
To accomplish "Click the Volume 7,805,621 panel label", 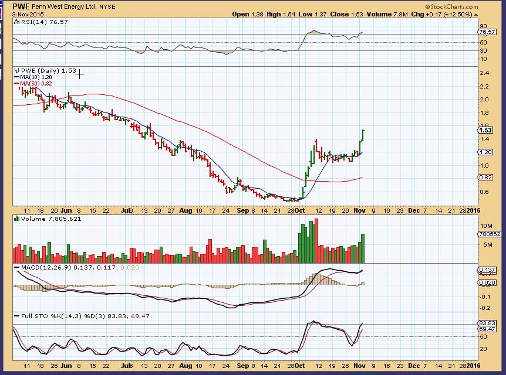I will (51, 219).
